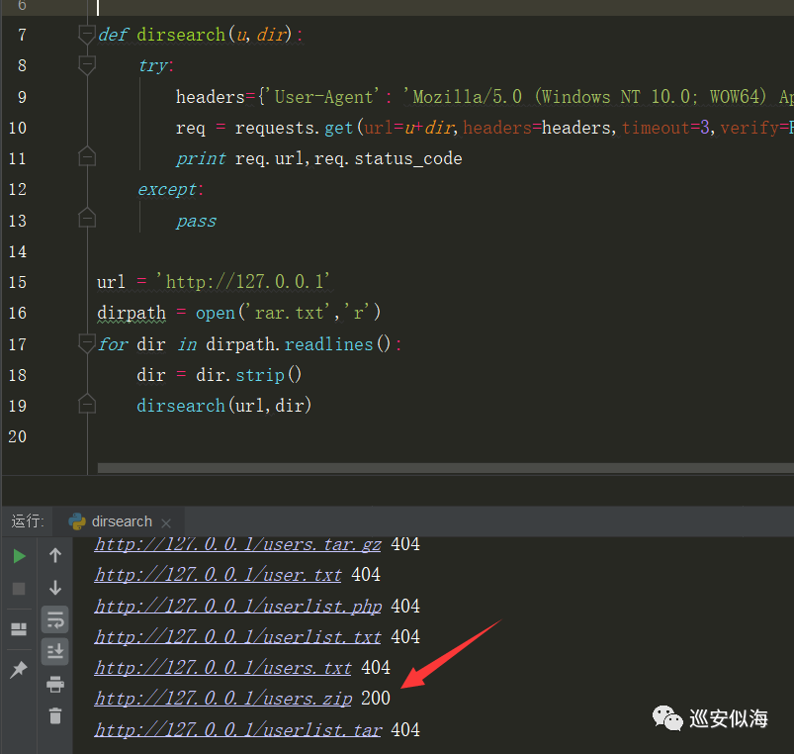Rerun the dirsearch script with green play icon

pos(19,556)
